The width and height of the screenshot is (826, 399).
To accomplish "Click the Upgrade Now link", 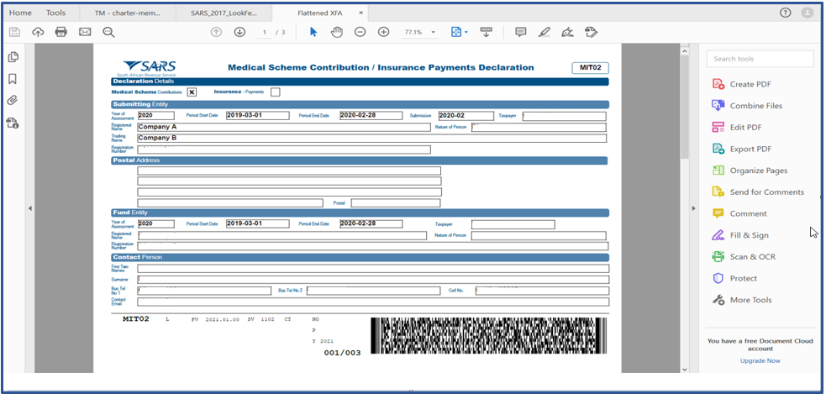I will [760, 360].
